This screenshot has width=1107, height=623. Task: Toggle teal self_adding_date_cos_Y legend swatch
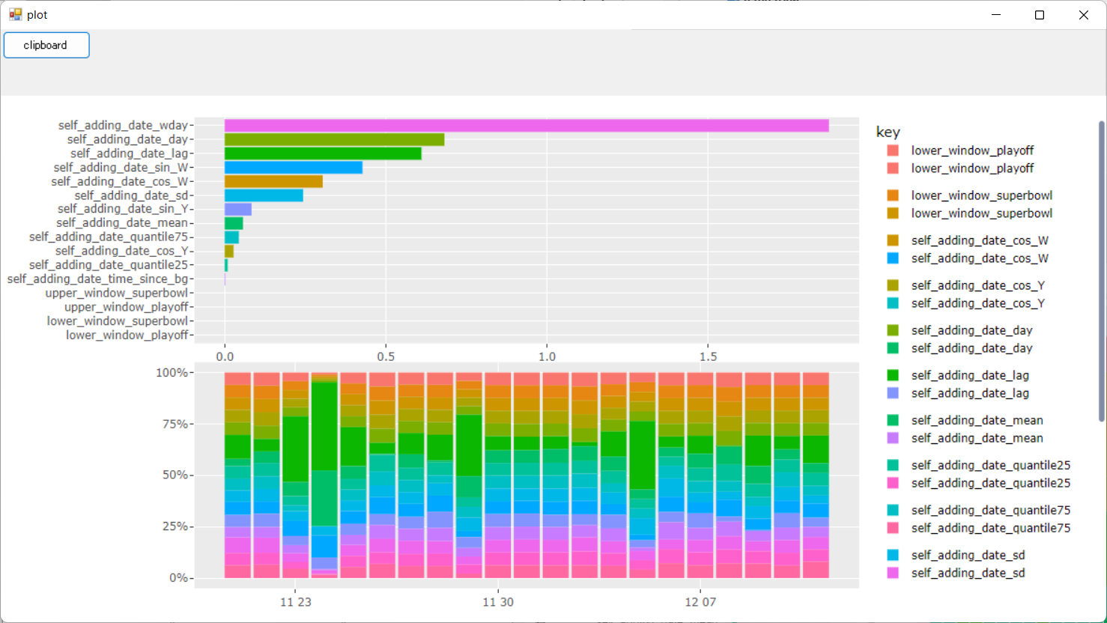tap(893, 303)
